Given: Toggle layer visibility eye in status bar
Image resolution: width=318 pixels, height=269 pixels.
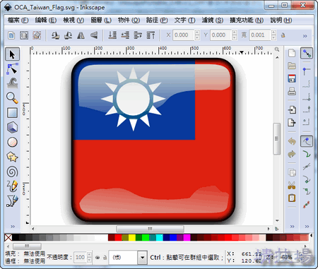Looking at the screenshot, I should pyautogui.click(x=98, y=258).
